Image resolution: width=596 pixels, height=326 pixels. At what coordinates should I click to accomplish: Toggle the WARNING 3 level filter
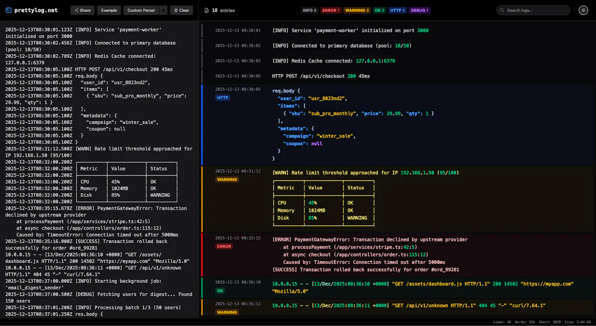[357, 10]
